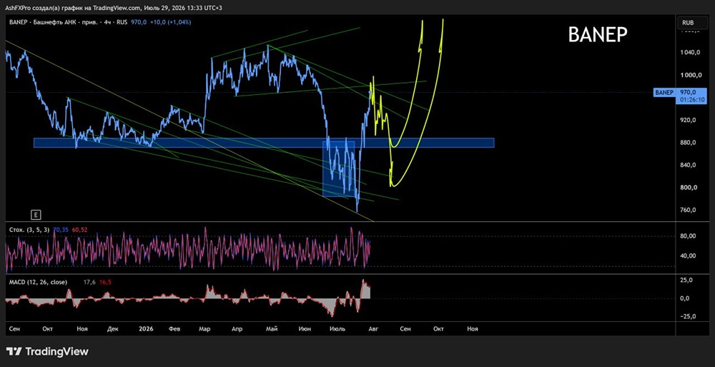715x367 pixels.
Task: Click the AshFXPro chart author header text
Action: [x=114, y=8]
